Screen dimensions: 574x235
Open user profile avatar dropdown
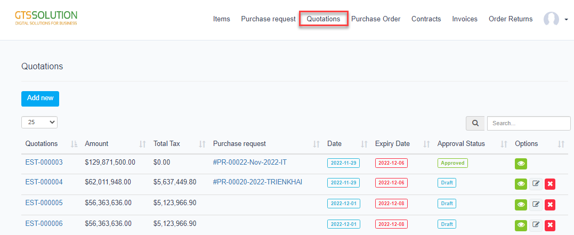(555, 19)
